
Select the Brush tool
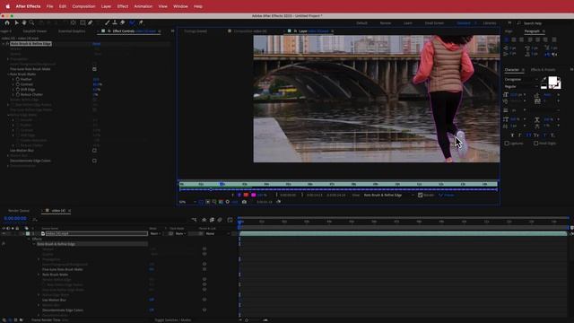[x=108, y=22]
